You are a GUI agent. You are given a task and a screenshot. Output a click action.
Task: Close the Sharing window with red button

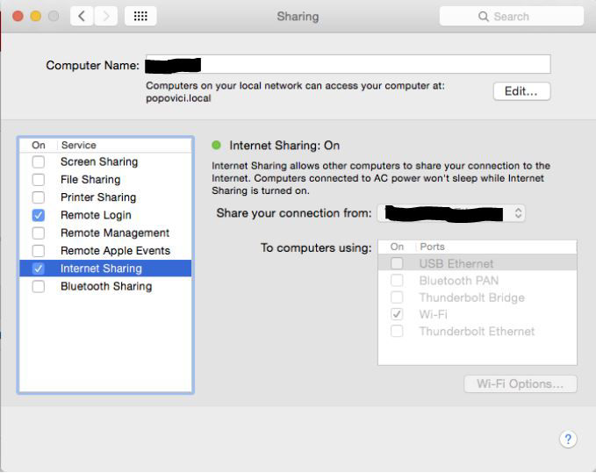(18, 16)
